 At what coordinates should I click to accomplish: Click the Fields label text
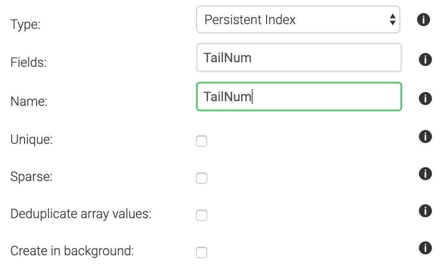[x=28, y=63]
